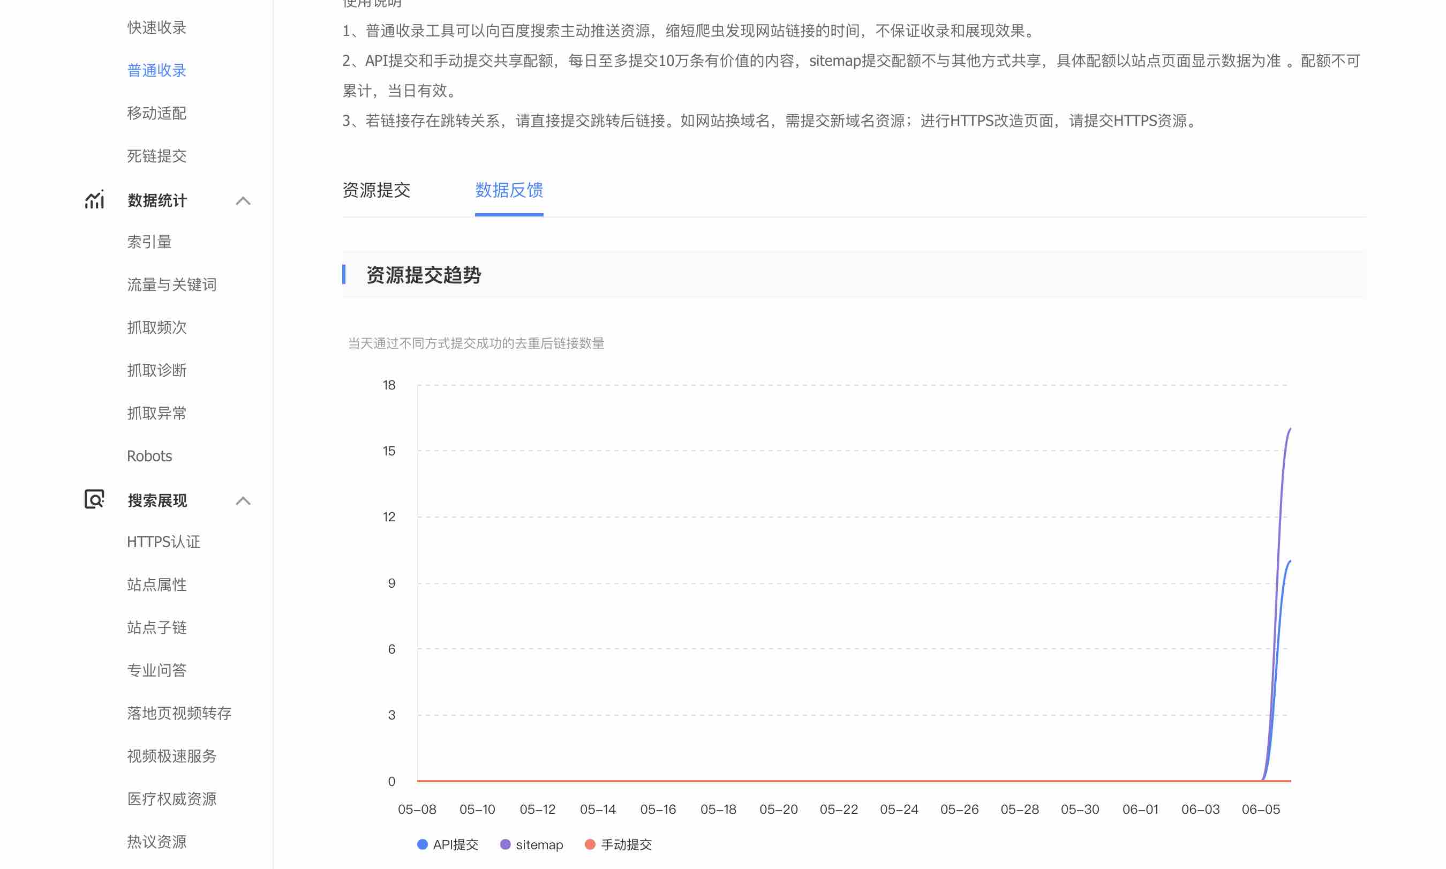
Task: Click the chart's 06-05 data peak
Action: tap(1289, 430)
